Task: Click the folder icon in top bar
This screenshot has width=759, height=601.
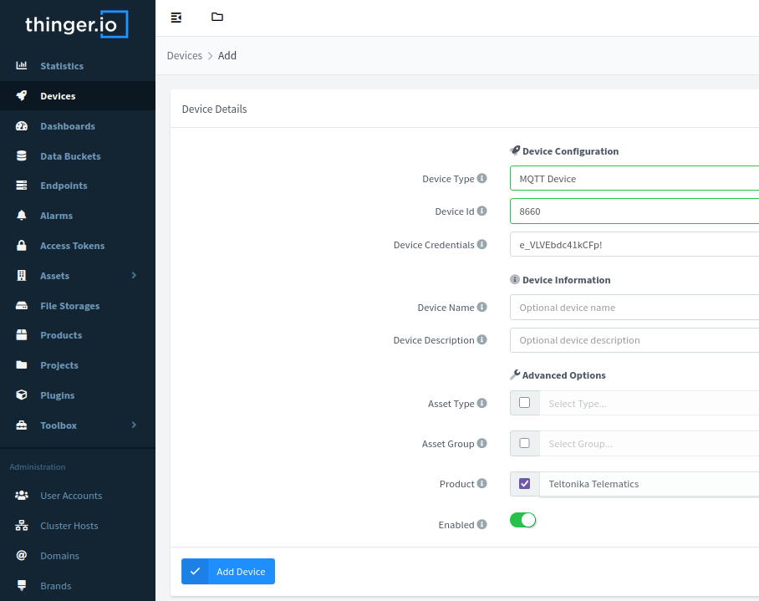Action: click(217, 18)
